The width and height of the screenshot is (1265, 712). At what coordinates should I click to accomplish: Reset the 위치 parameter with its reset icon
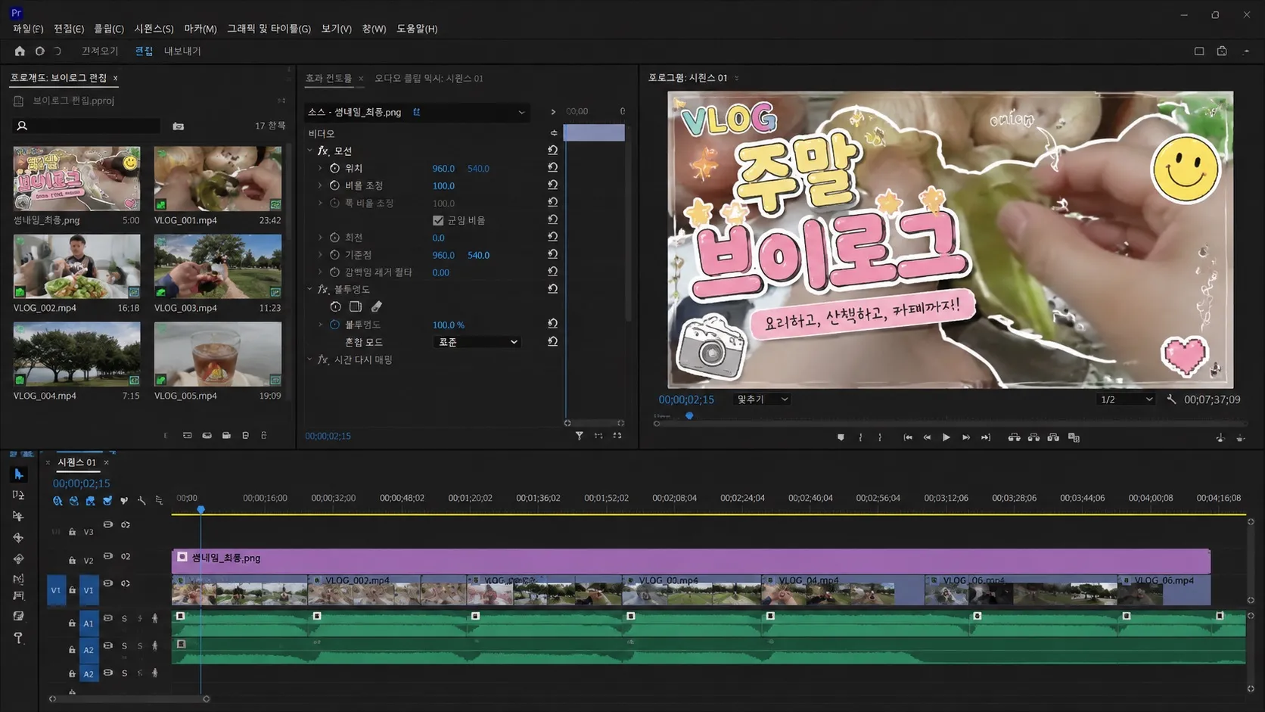point(553,168)
